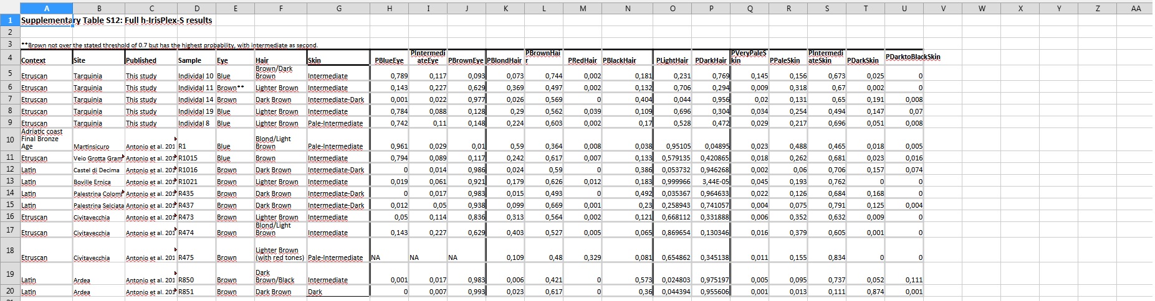Click the 'Veio Grotta Gram' site cell

[98, 158]
